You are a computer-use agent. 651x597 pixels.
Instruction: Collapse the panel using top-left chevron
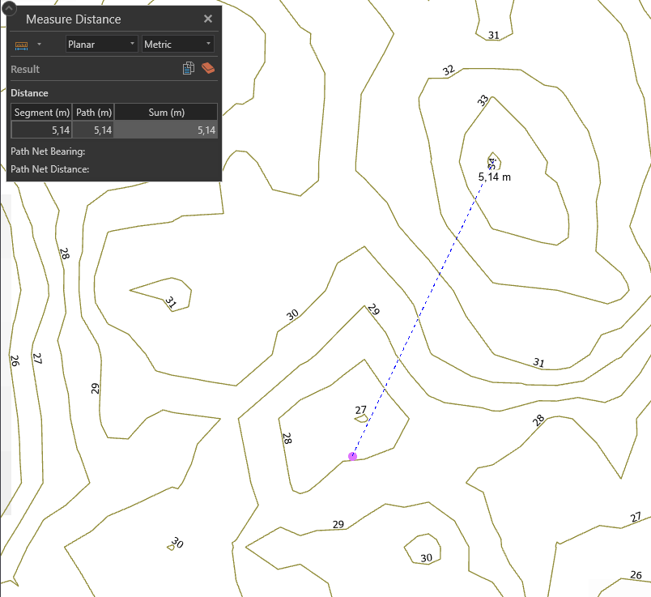(x=9, y=7)
